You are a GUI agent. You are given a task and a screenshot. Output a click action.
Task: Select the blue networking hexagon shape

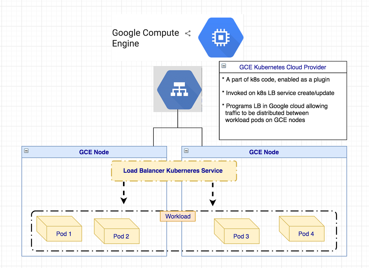click(178, 89)
